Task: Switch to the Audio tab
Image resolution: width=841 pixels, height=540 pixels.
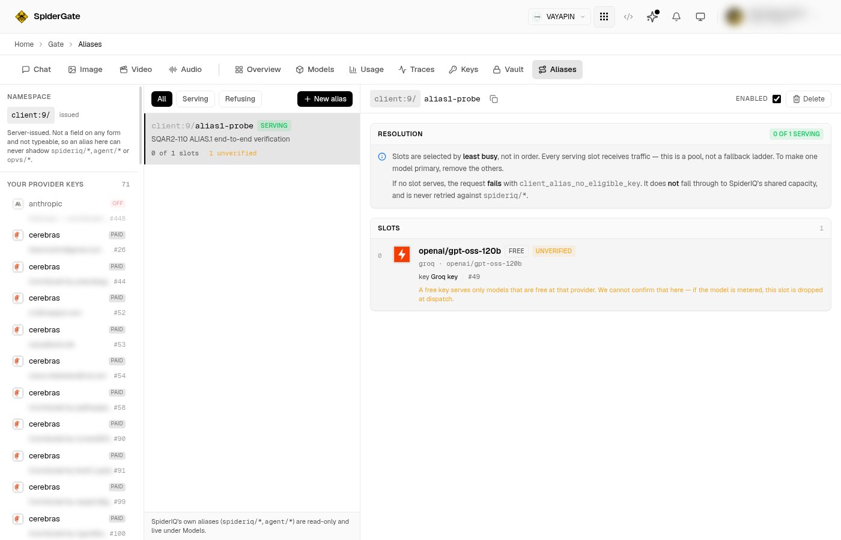Action: pyautogui.click(x=185, y=70)
